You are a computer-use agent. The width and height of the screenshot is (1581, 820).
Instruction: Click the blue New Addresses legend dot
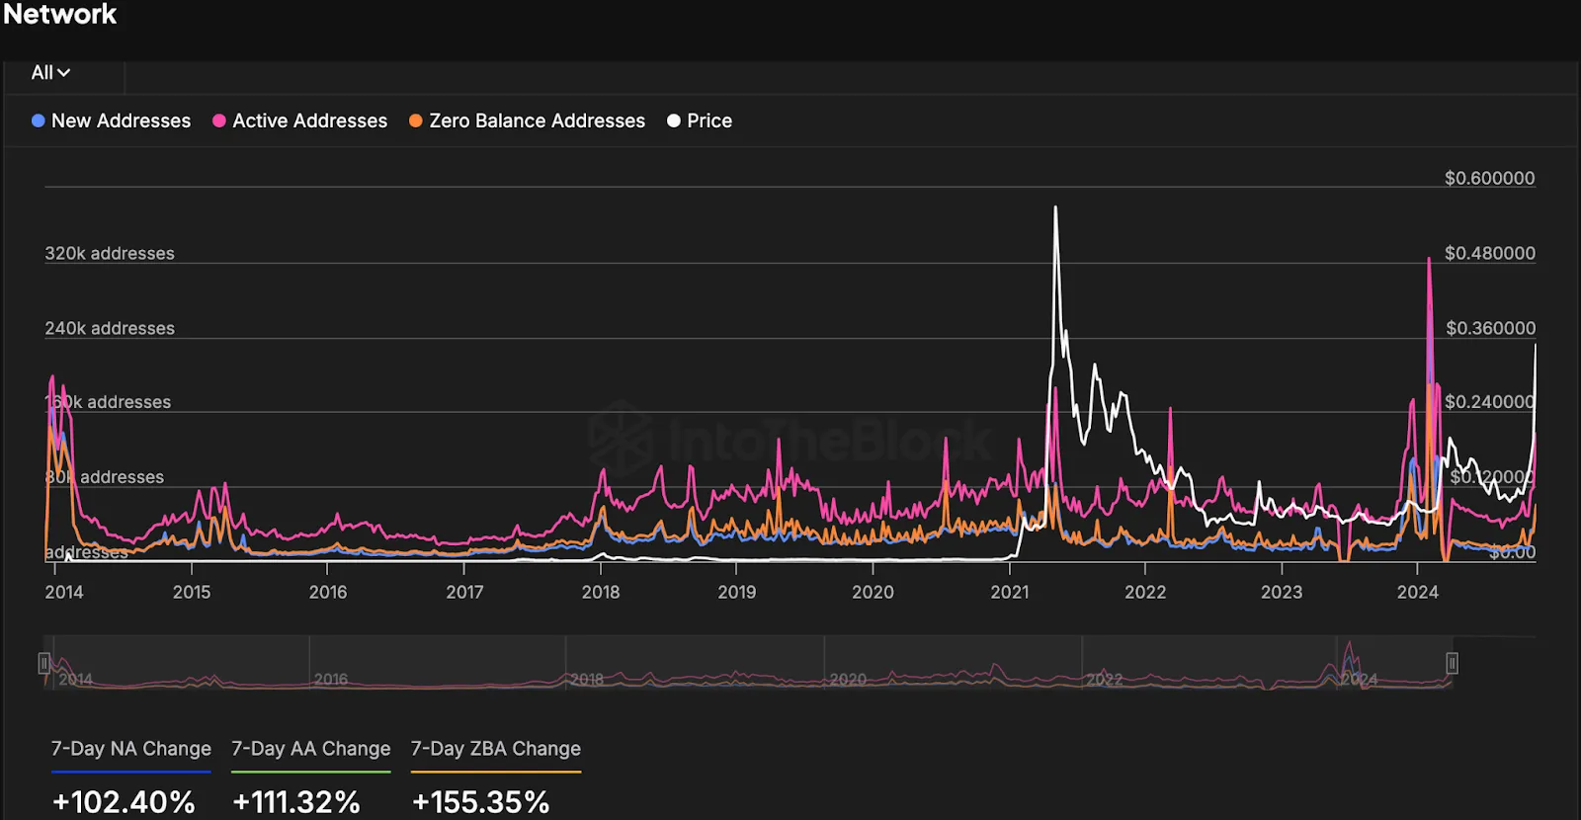[x=39, y=121]
